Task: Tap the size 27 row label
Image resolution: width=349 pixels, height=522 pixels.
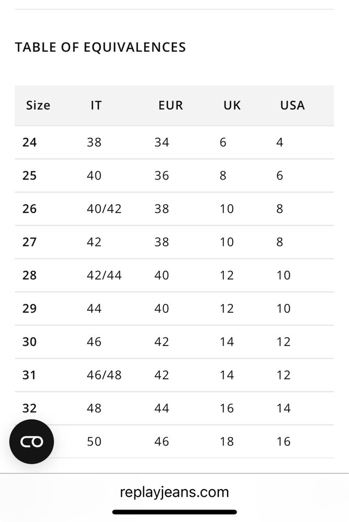Action: click(30, 242)
